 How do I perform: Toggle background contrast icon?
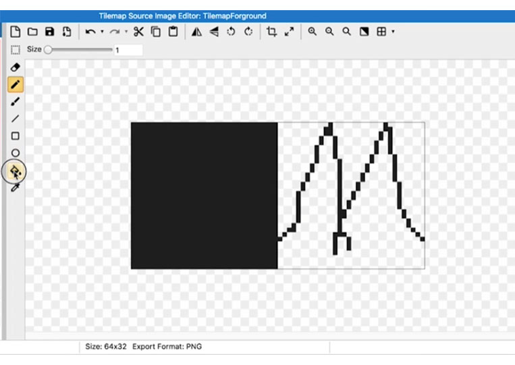(364, 32)
